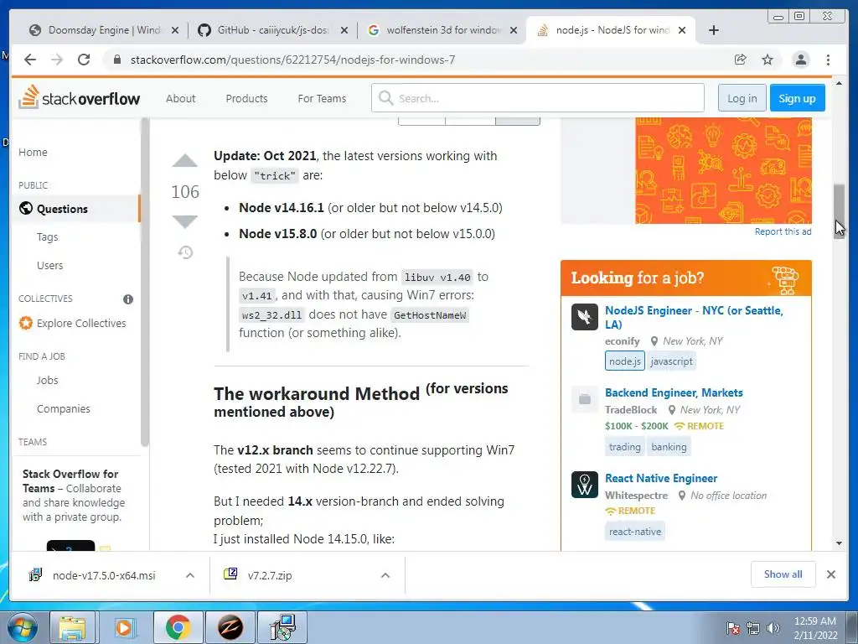Click Show all downloads button

coord(783,574)
